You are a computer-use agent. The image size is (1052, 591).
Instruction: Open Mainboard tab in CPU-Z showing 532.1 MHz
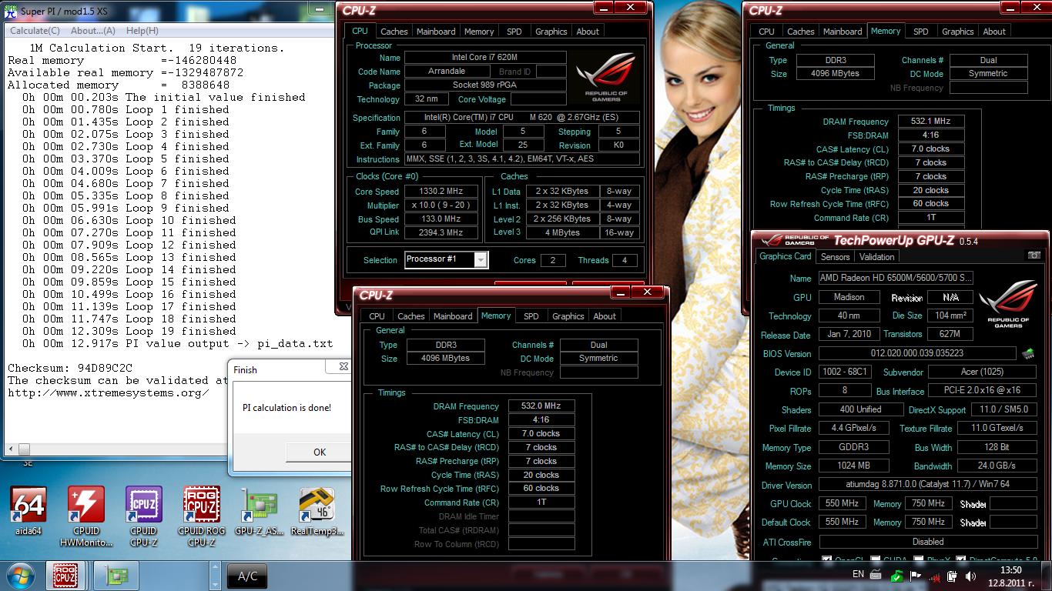[843, 32]
